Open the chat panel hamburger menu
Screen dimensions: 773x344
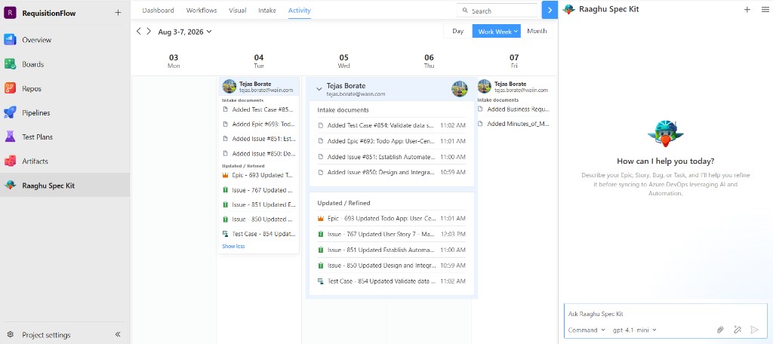tap(765, 9)
